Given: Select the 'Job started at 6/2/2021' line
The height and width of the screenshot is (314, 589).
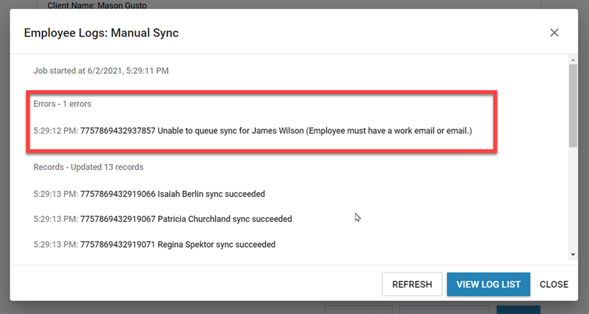Looking at the screenshot, I should 101,71.
